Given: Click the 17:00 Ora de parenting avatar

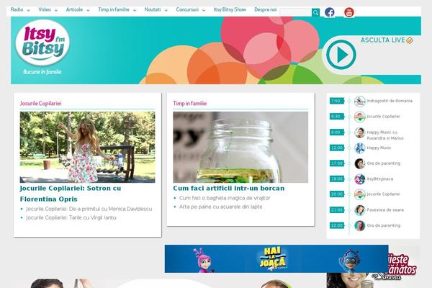Looking at the screenshot, I should (359, 163).
